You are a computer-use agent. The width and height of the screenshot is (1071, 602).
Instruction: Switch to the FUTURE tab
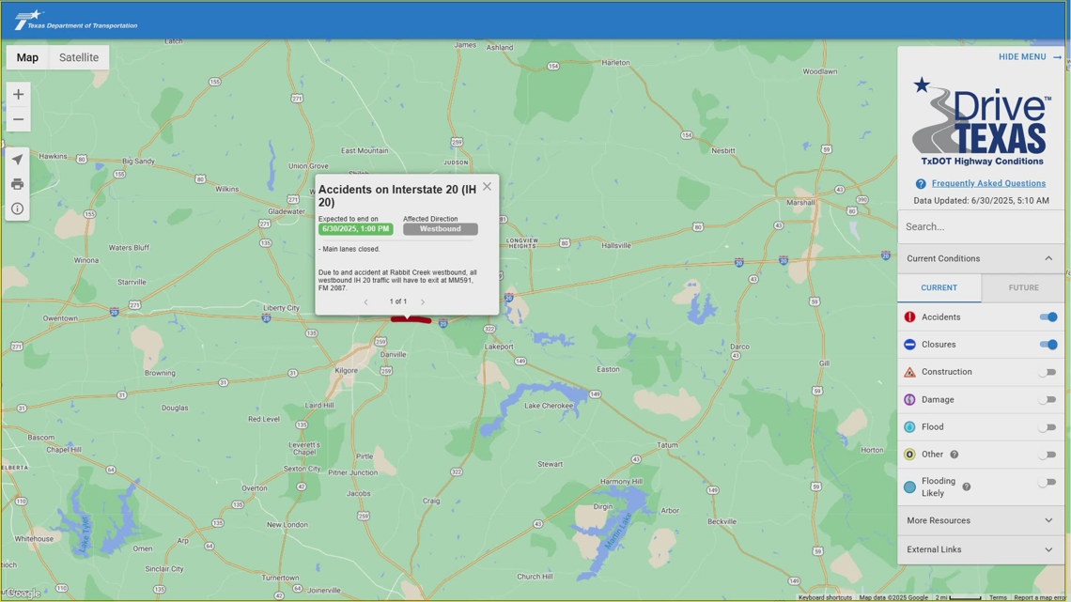[1023, 287]
